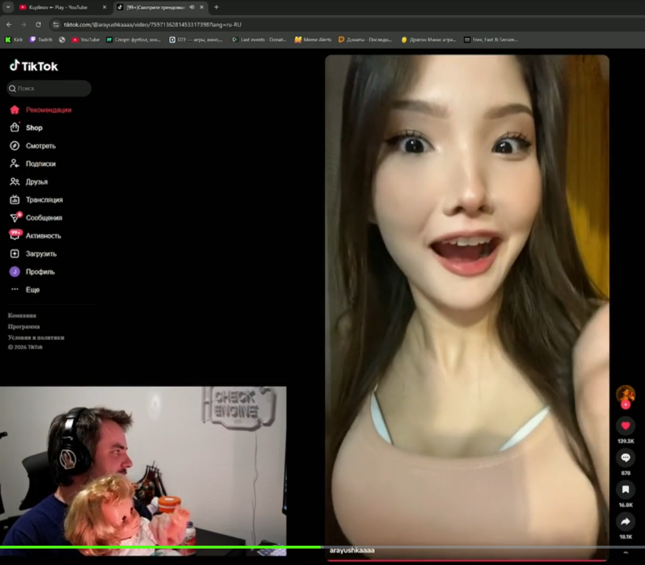Click the Программа footer link
The height and width of the screenshot is (565, 645).
point(23,327)
